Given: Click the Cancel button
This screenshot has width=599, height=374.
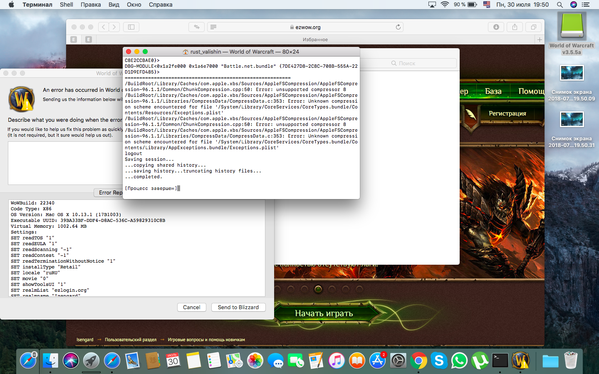Looking at the screenshot, I should pos(191,307).
